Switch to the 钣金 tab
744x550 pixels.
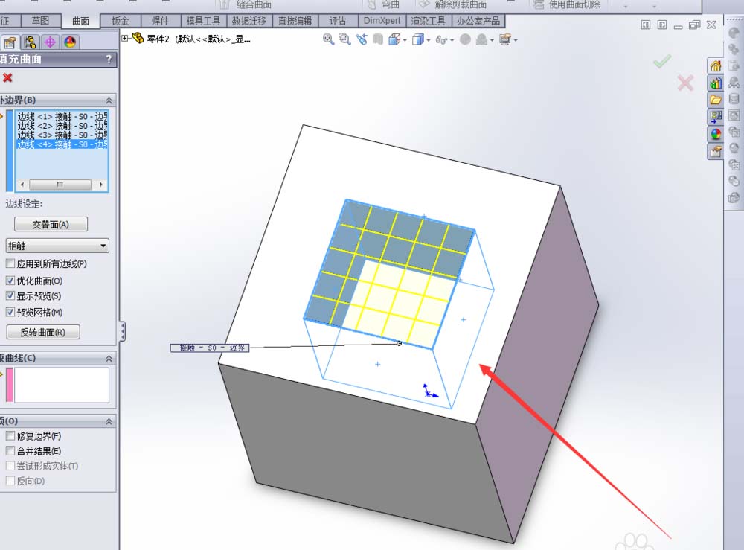[x=121, y=21]
